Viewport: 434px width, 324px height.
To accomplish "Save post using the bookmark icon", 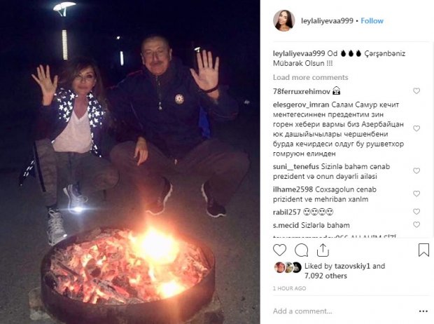I will coord(423,250).
